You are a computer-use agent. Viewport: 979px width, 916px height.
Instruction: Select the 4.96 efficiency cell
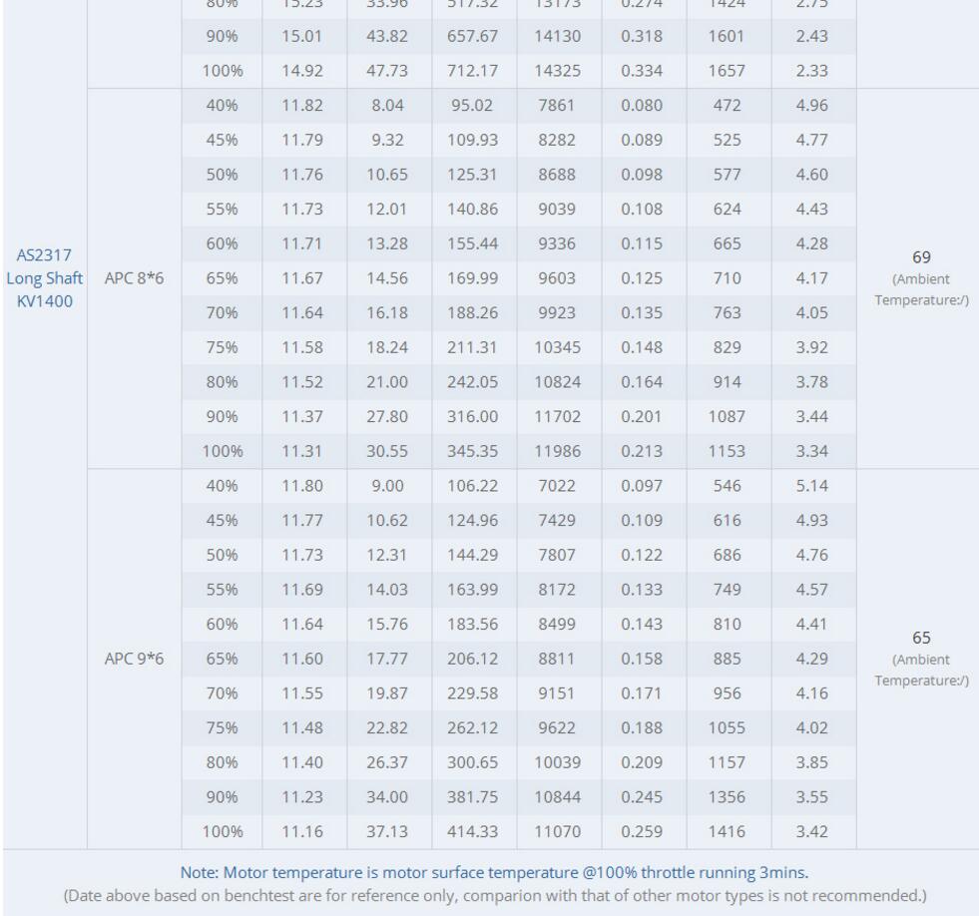pyautogui.click(x=813, y=106)
